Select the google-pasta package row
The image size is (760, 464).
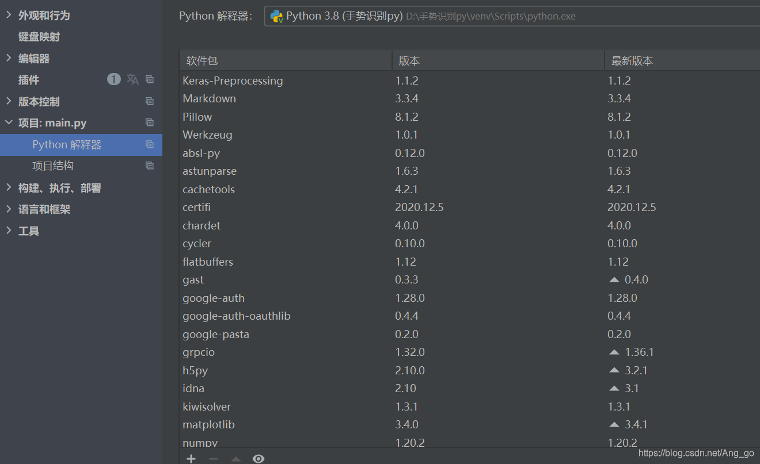point(470,334)
